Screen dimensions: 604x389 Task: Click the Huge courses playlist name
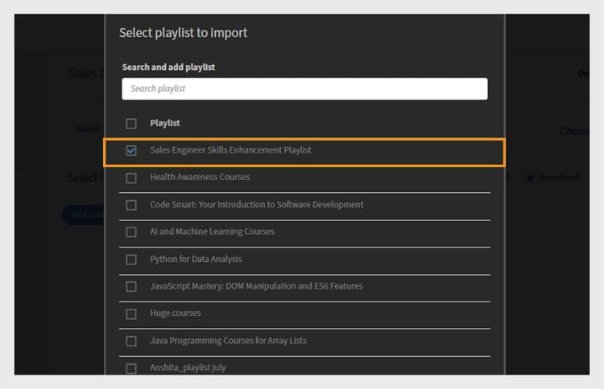coord(175,313)
